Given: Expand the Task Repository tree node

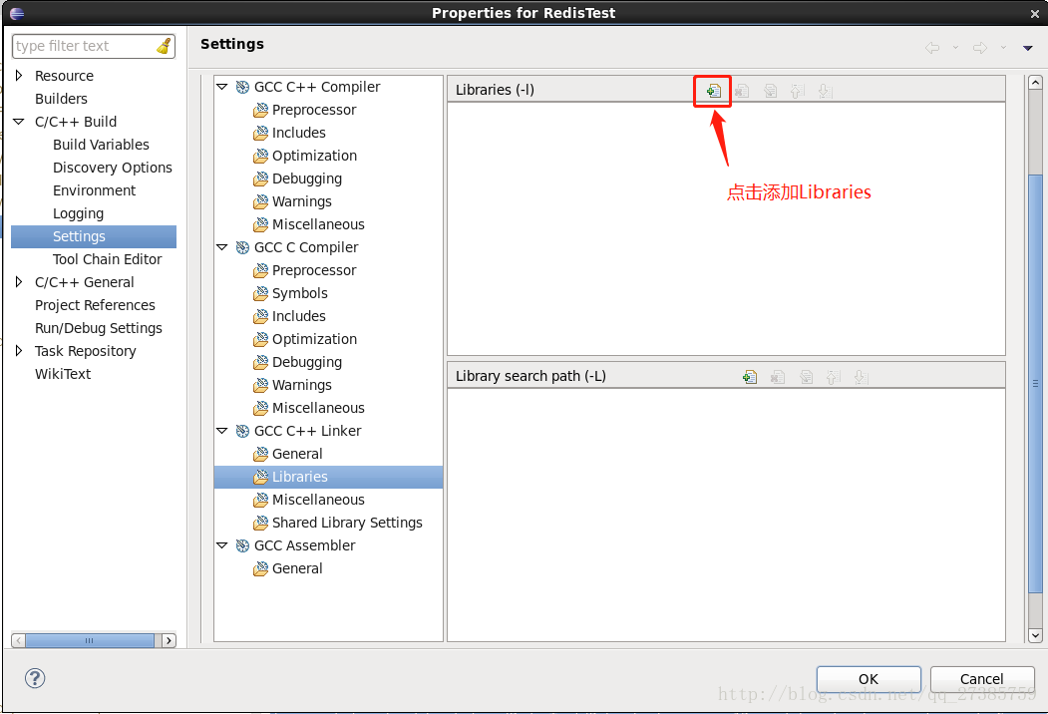Looking at the screenshot, I should [19, 351].
